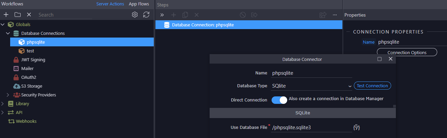Click the dynamic data picker beside Database File

click(356, 128)
